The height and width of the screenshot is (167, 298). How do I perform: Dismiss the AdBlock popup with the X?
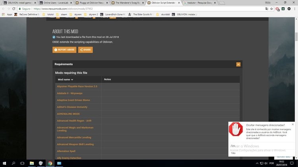[x=293, y=124]
